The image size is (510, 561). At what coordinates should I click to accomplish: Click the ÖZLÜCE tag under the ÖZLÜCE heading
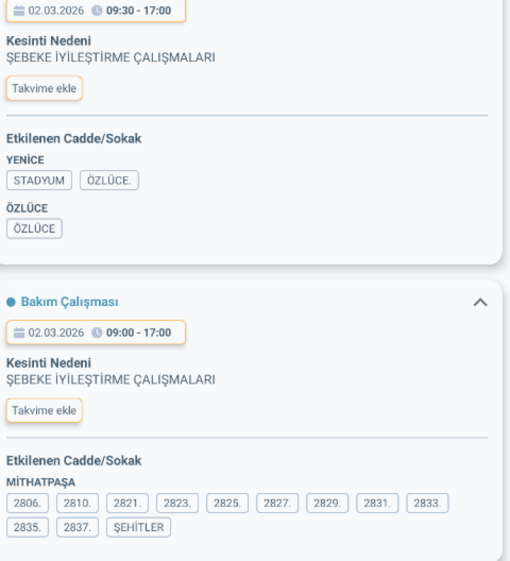point(34,228)
